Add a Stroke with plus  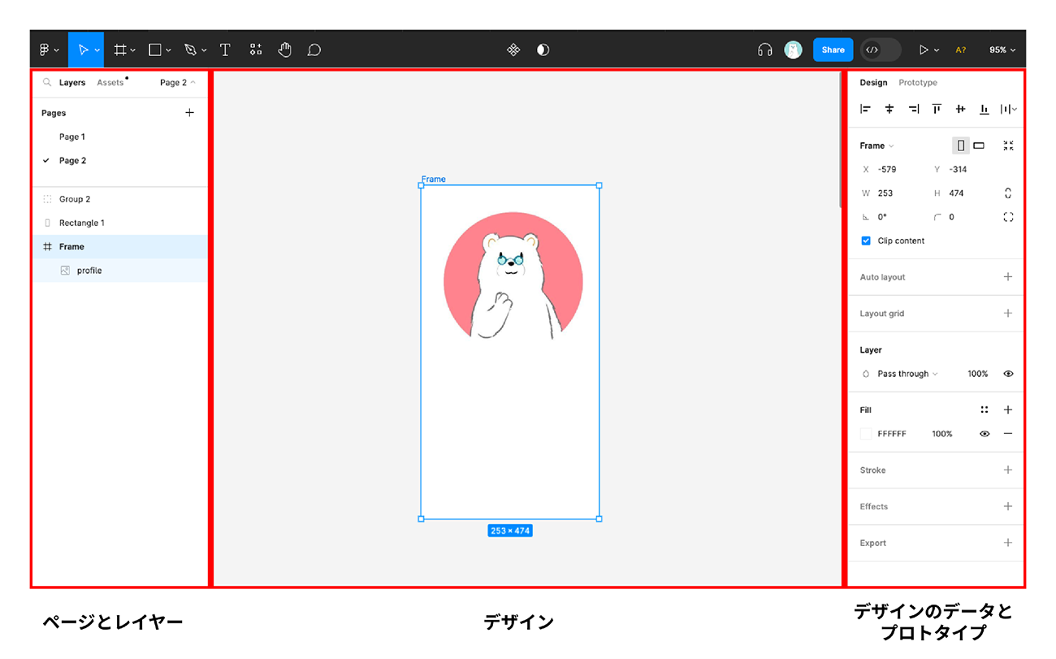(1008, 470)
